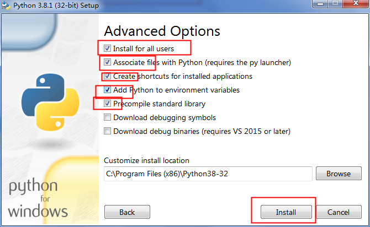Minimize the Python Setup window
This screenshot has height=227, width=370.
click(320, 3)
